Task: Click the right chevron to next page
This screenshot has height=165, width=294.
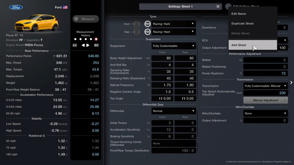Action: coord(291,82)
